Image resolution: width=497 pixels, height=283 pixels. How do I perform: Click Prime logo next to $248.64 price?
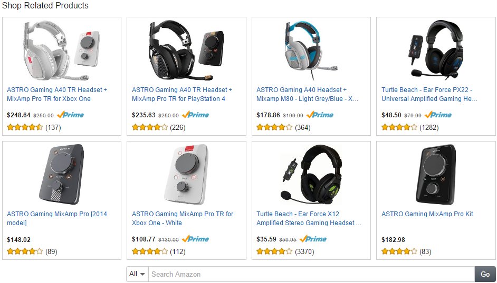[70, 115]
